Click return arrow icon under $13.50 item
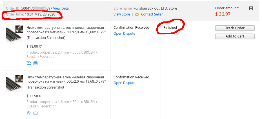Viewport: 262px width, 119px height. 35,113
